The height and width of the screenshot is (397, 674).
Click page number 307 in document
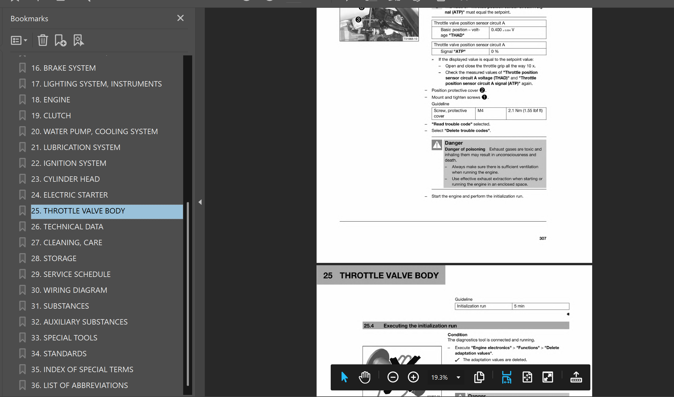(x=543, y=239)
